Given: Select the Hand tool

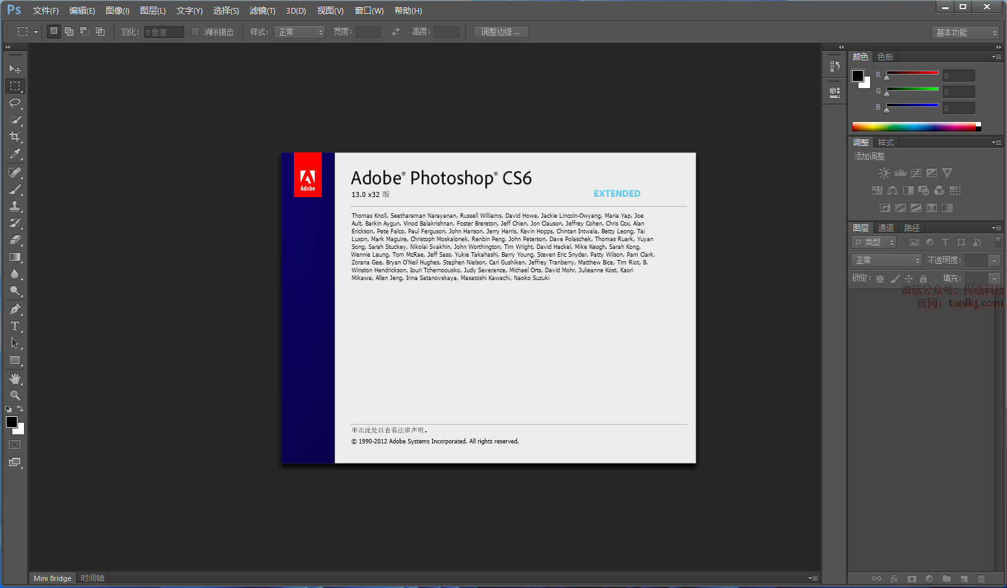Looking at the screenshot, I should pos(15,379).
